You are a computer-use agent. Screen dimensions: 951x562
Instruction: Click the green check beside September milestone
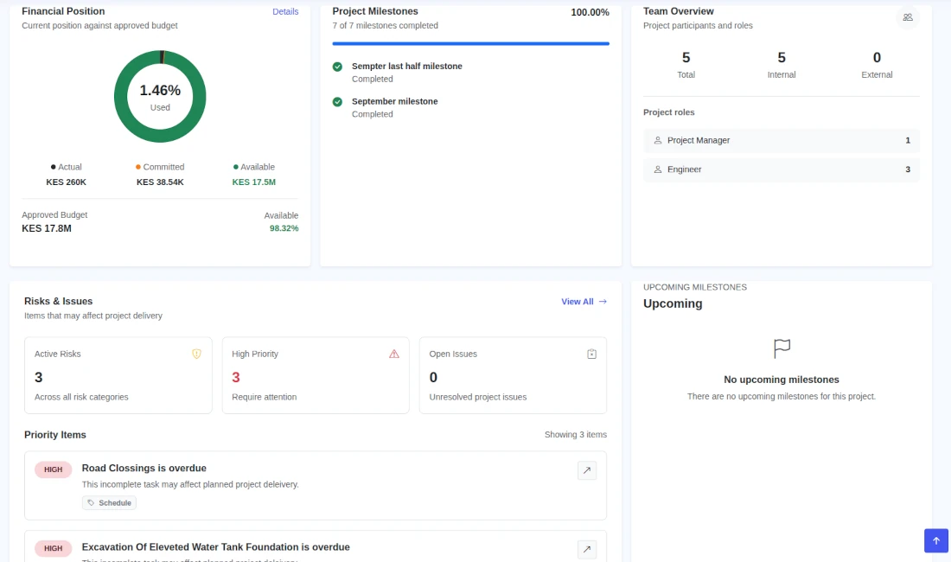pyautogui.click(x=337, y=102)
